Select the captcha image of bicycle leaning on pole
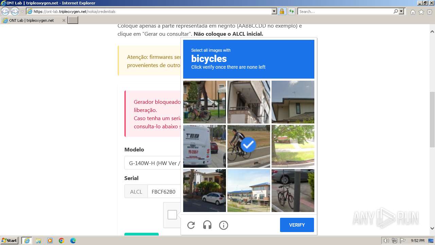Image resolution: width=435 pixels, height=245 pixels. point(293,191)
